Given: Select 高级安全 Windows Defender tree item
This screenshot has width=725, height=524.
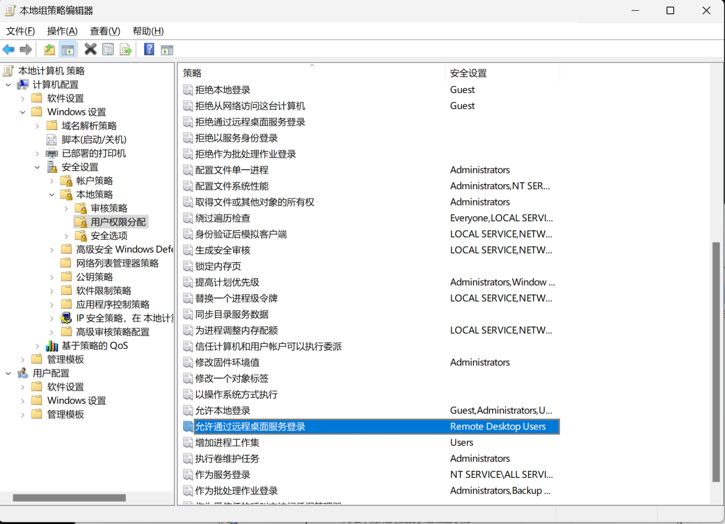Looking at the screenshot, I should coord(125,249).
